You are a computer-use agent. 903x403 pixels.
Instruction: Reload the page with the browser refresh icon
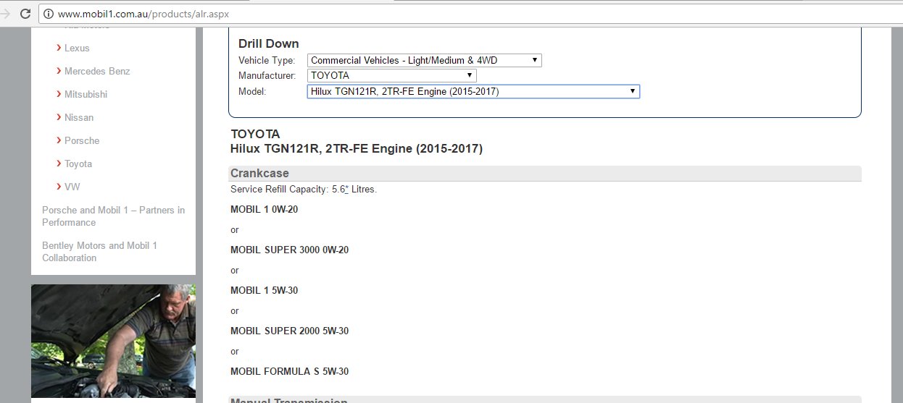tap(25, 14)
